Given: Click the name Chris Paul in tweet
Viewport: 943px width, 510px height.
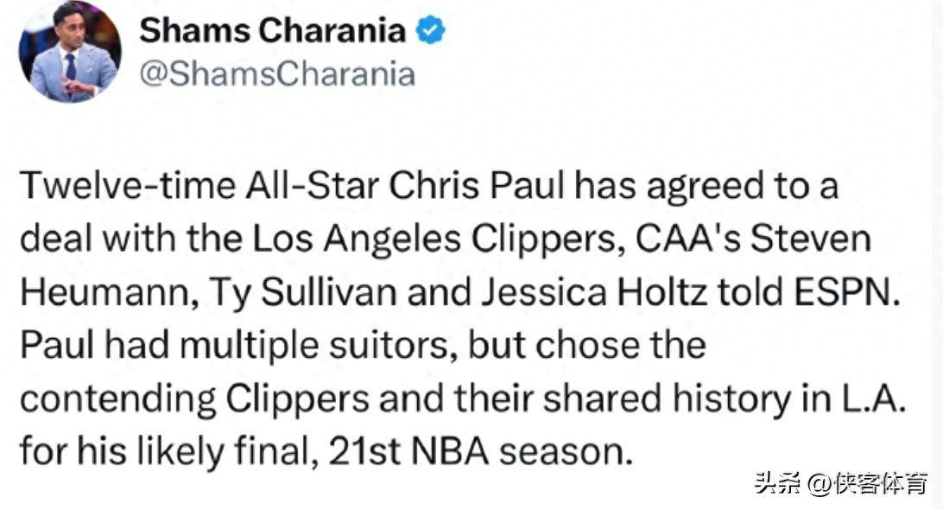Looking at the screenshot, I should [477, 186].
